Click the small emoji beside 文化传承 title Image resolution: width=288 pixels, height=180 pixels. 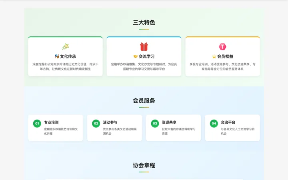click(57, 56)
